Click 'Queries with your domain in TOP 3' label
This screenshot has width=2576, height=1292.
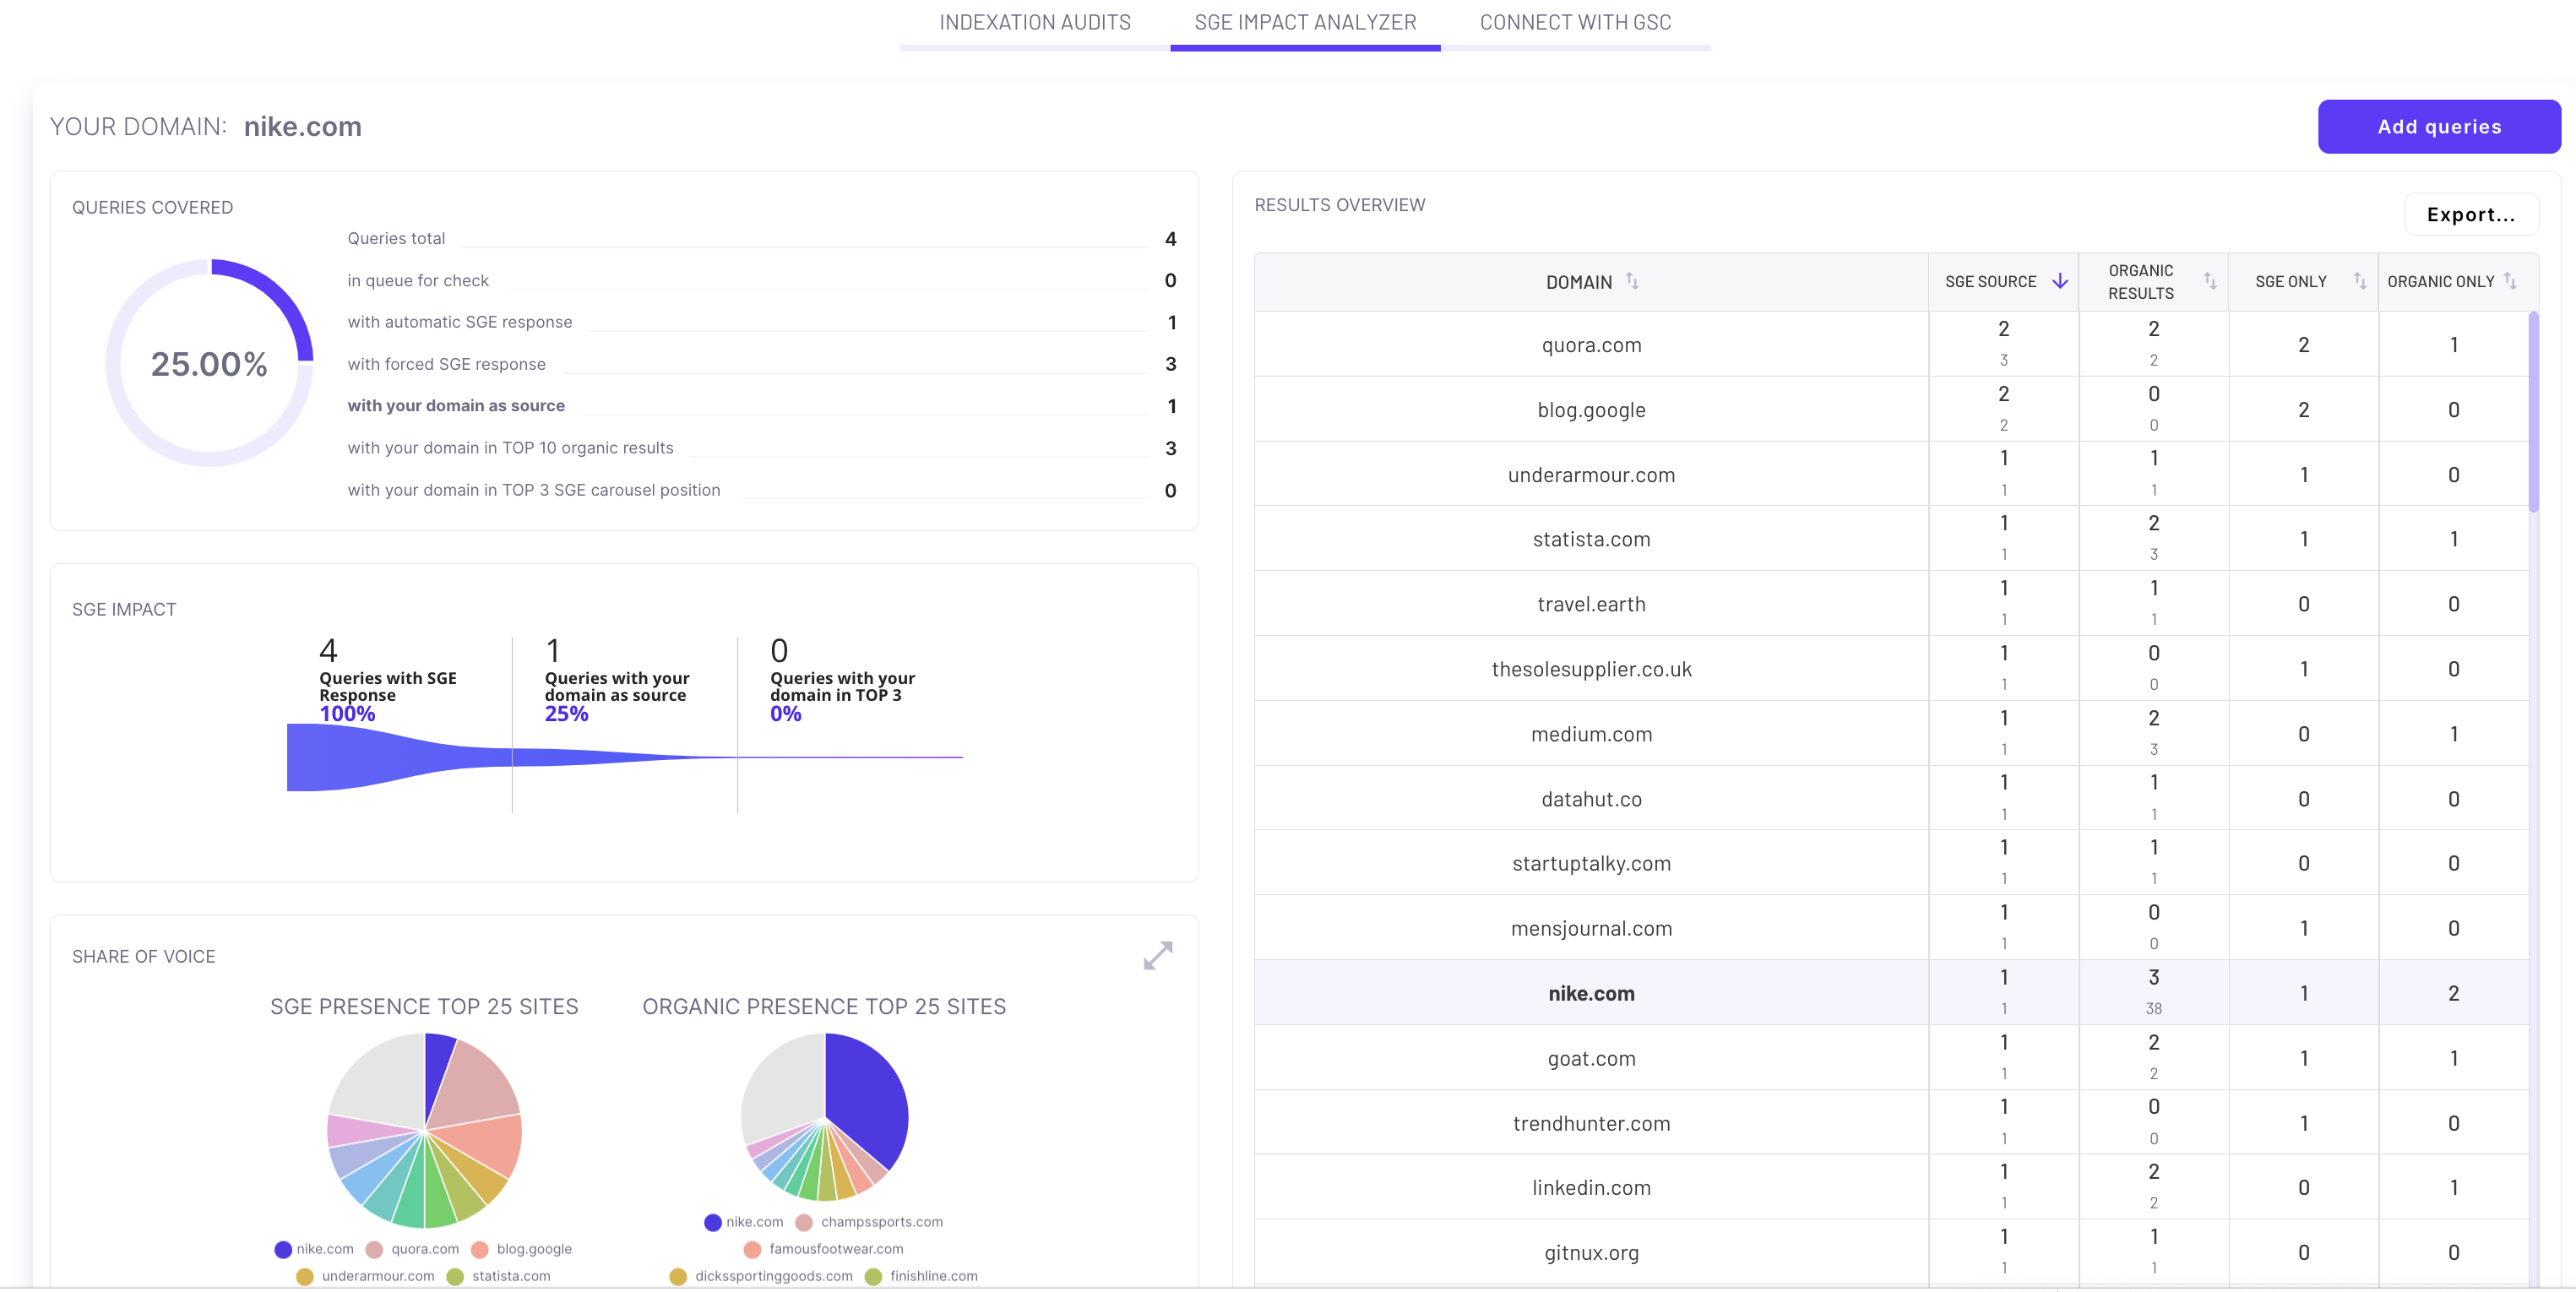point(842,686)
